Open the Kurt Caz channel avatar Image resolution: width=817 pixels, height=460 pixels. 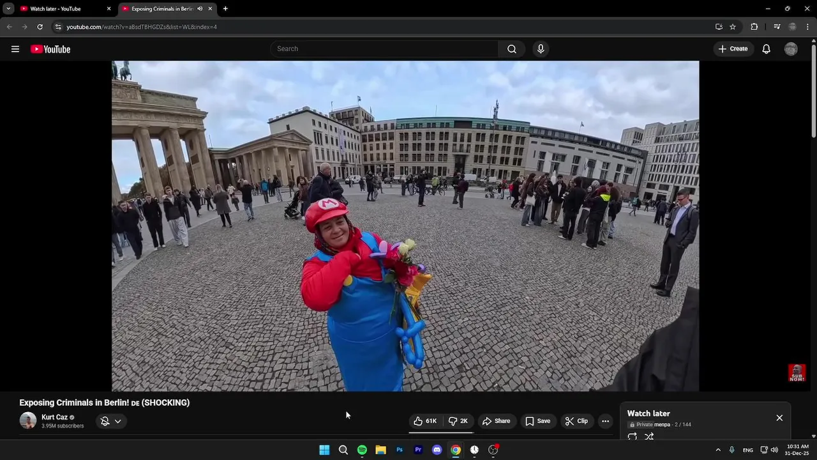click(28, 420)
